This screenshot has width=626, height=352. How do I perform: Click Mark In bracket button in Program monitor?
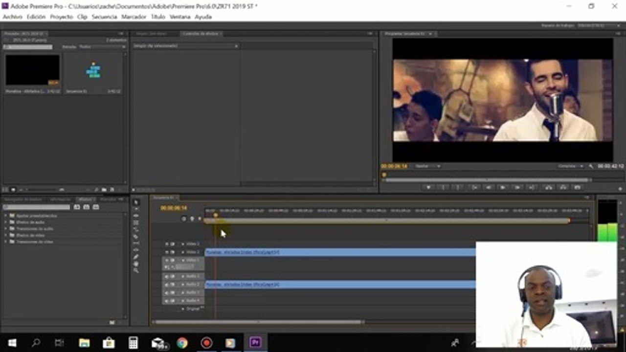click(x=444, y=187)
